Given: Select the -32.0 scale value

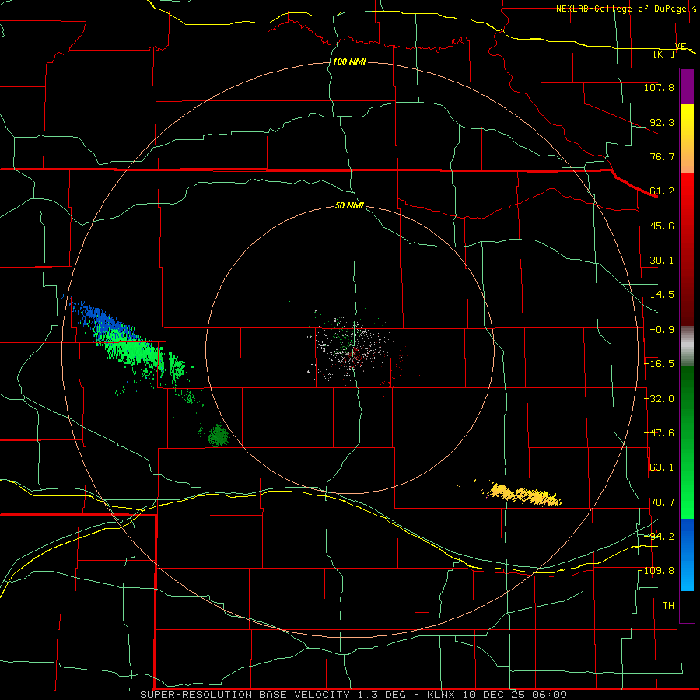Looking at the screenshot, I should click(659, 399).
